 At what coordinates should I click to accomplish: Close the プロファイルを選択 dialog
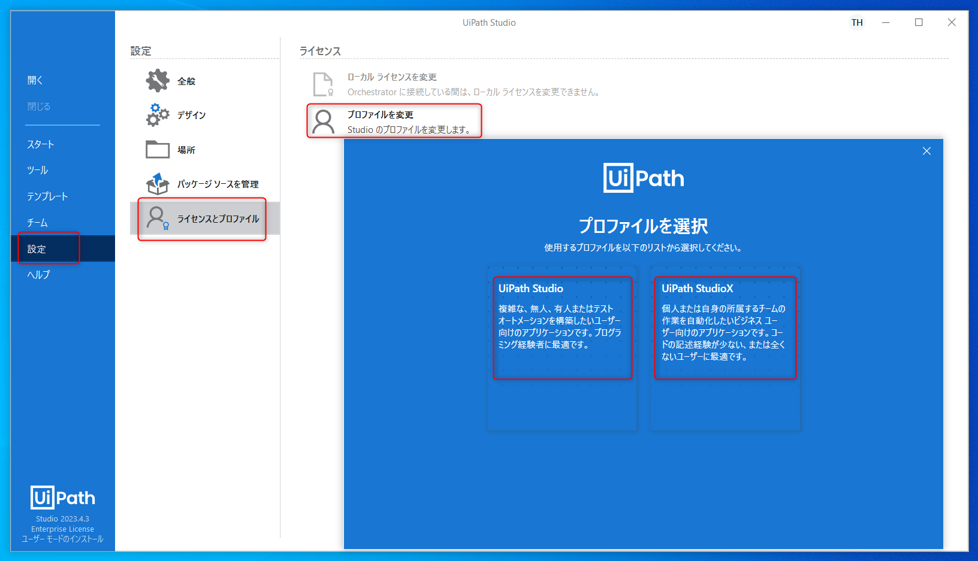tap(926, 151)
